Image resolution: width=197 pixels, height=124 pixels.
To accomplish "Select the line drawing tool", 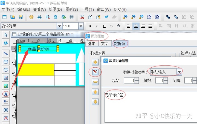I will 6,54.
